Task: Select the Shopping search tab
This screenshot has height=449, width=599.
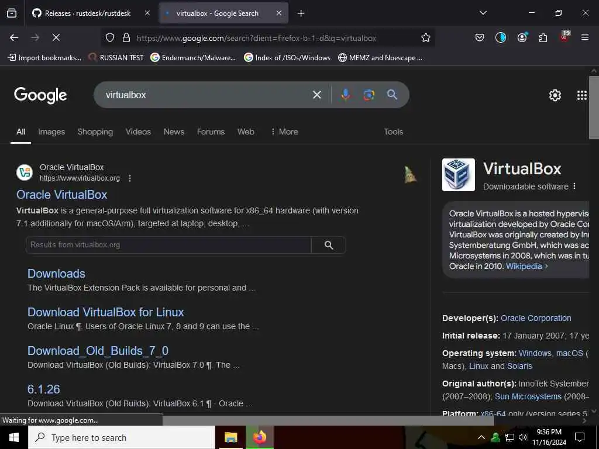Action: [x=95, y=132]
